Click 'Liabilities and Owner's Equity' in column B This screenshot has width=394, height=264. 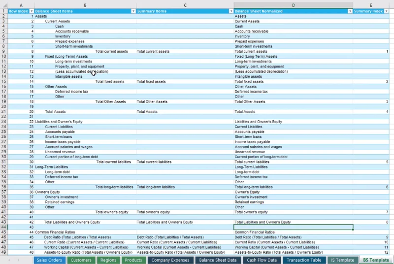(x=59, y=122)
